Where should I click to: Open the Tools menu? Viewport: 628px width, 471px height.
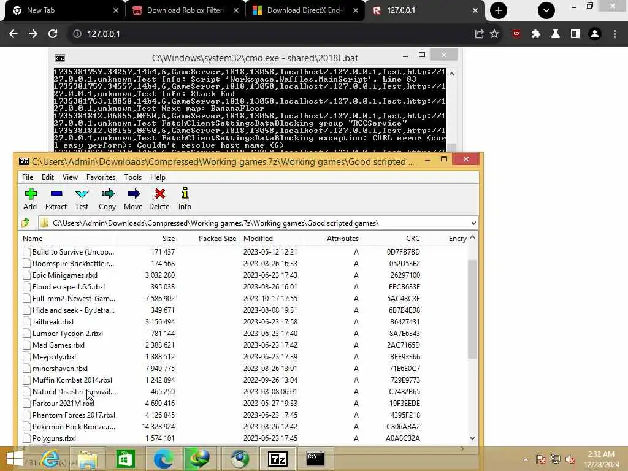click(132, 177)
